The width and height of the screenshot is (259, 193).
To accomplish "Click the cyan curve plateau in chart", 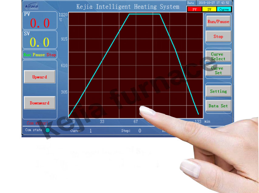I will click(x=144, y=14).
